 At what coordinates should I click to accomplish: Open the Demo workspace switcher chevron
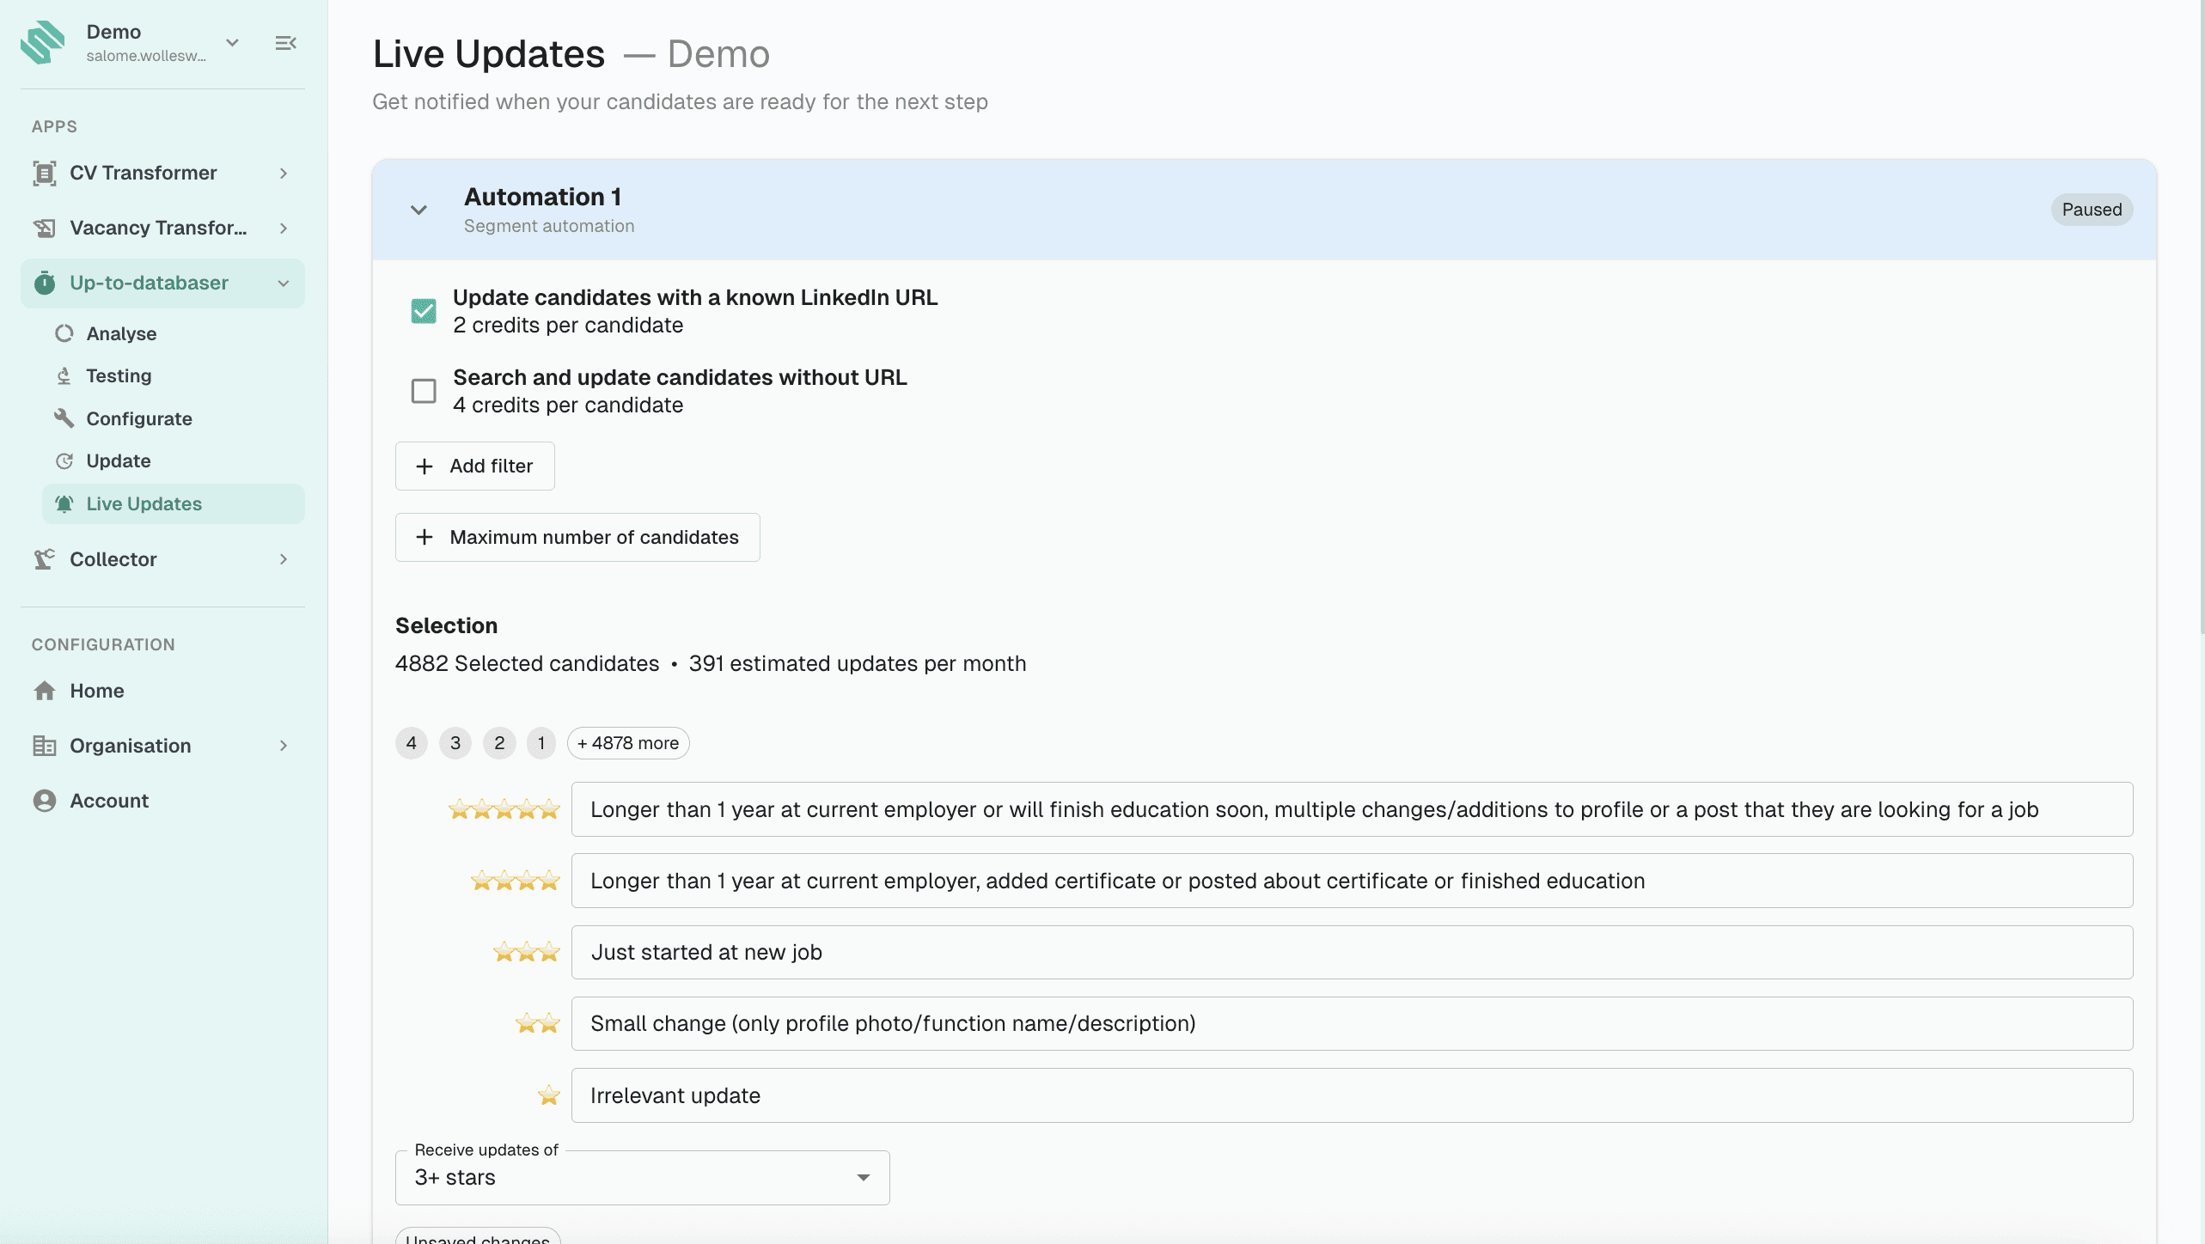tap(232, 43)
